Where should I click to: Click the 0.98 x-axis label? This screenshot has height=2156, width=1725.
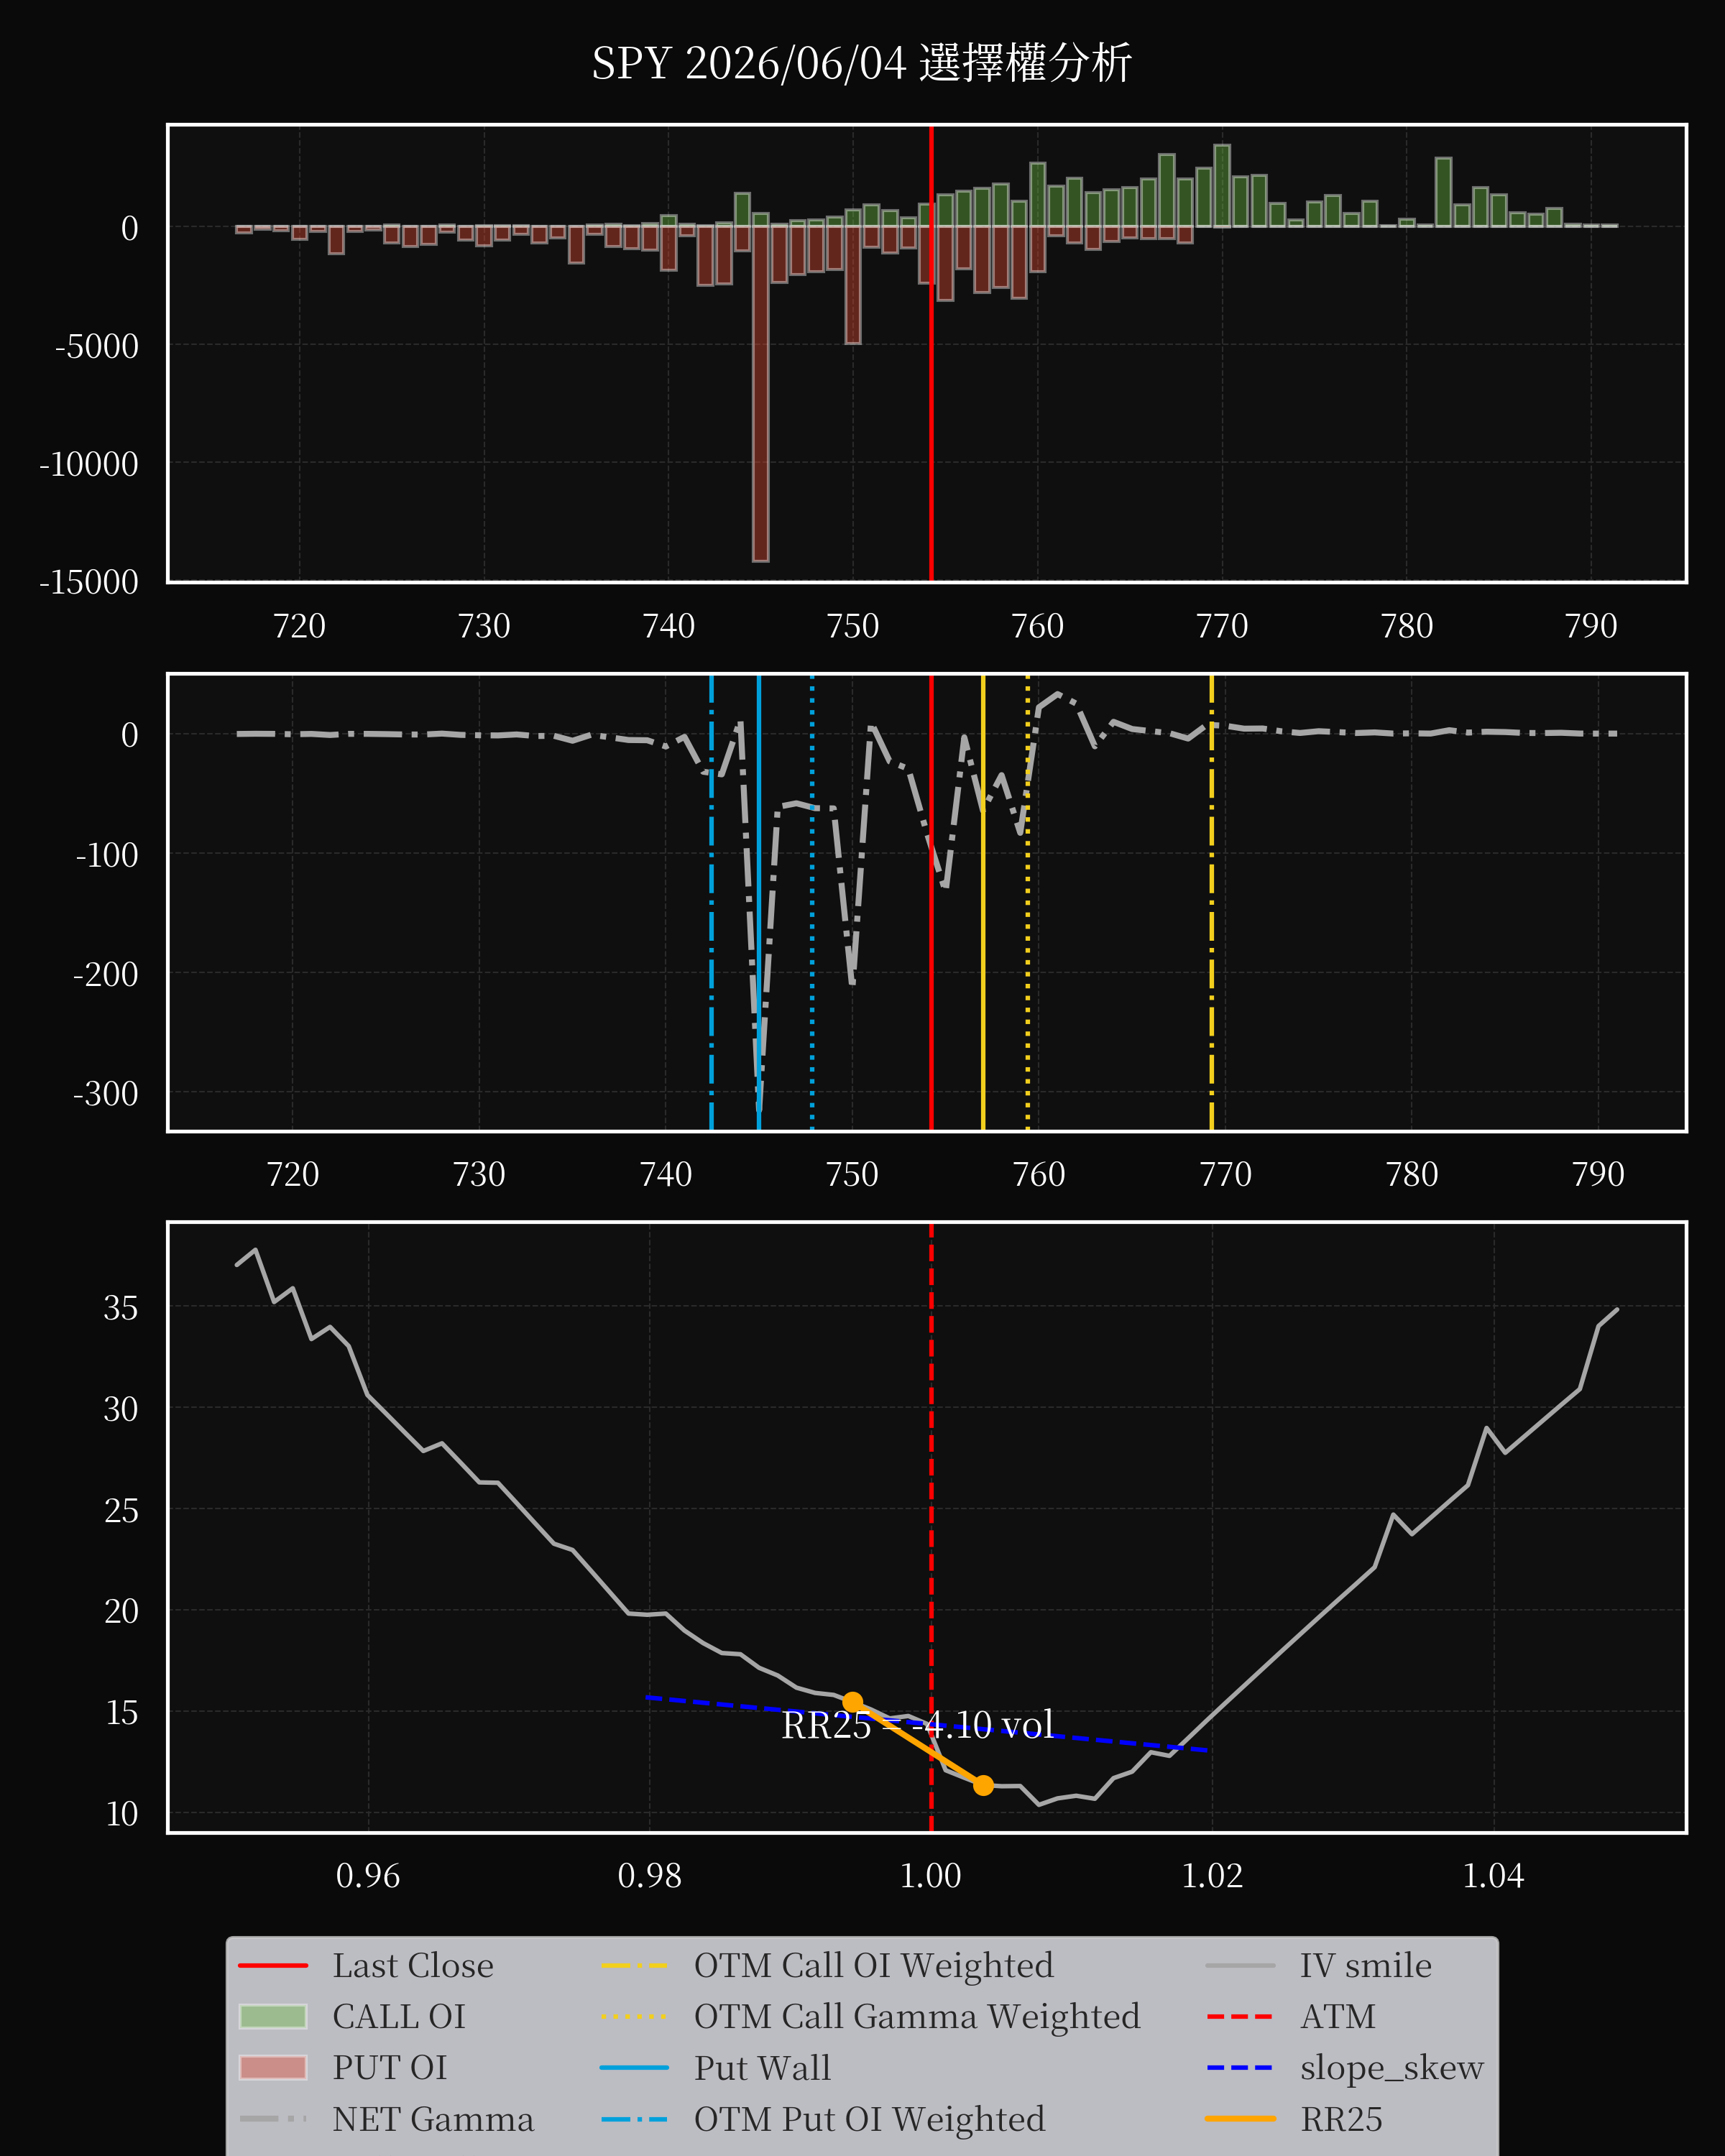point(650,1876)
